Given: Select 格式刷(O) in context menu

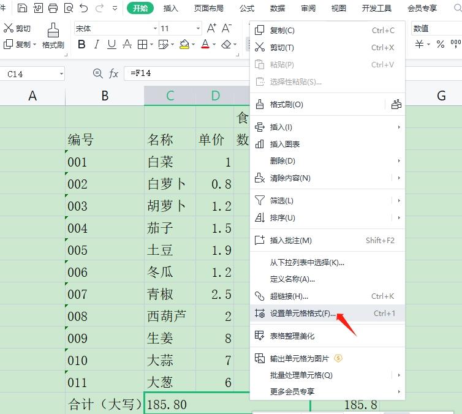Looking at the screenshot, I should point(317,104).
